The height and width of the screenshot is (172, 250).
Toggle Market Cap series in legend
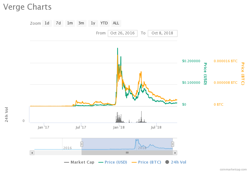pos(79,162)
